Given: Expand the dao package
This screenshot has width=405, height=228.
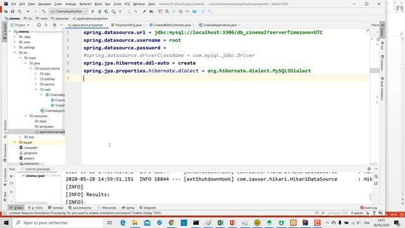Looking at the screenshot, I should tap(36, 73).
